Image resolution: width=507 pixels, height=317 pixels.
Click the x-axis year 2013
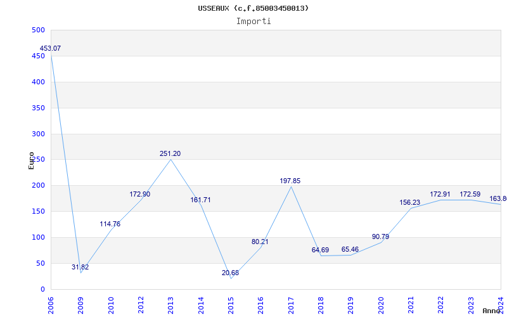(170, 305)
